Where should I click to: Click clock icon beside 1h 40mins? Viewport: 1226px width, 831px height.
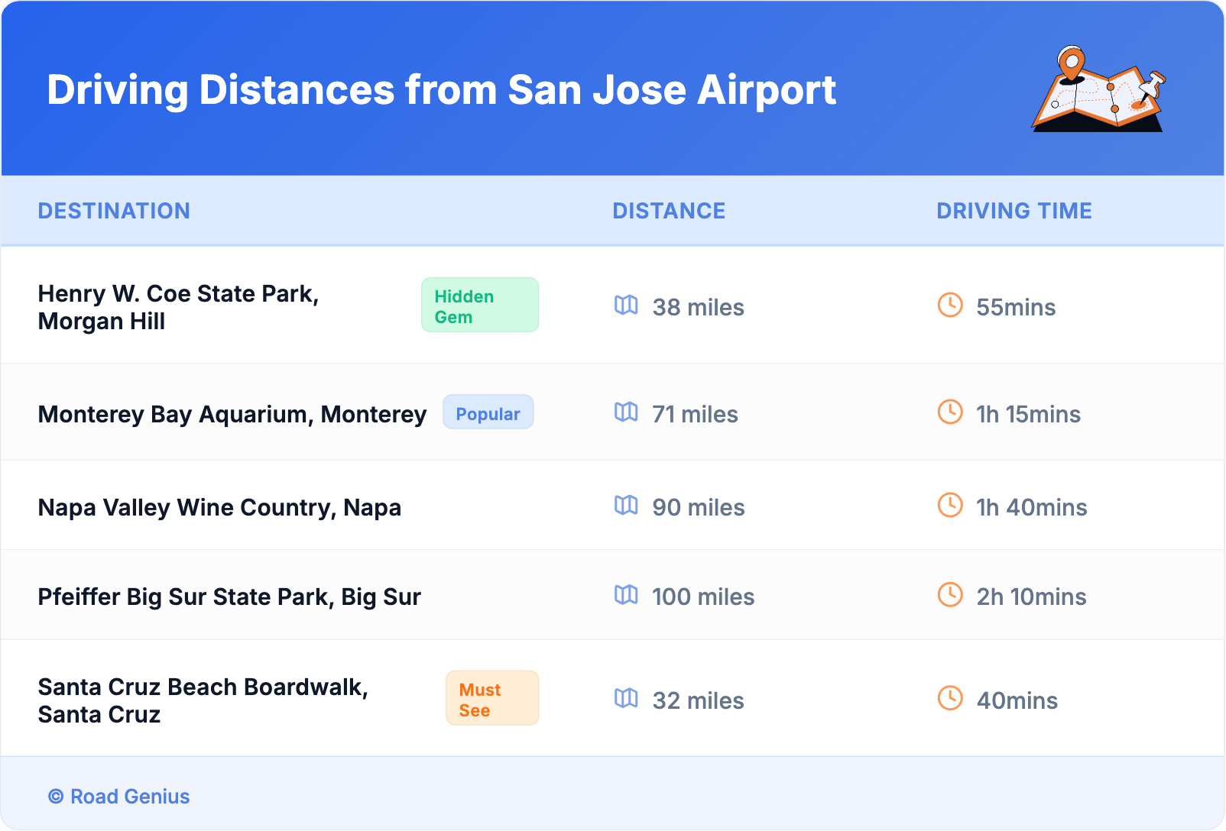pyautogui.click(x=950, y=506)
